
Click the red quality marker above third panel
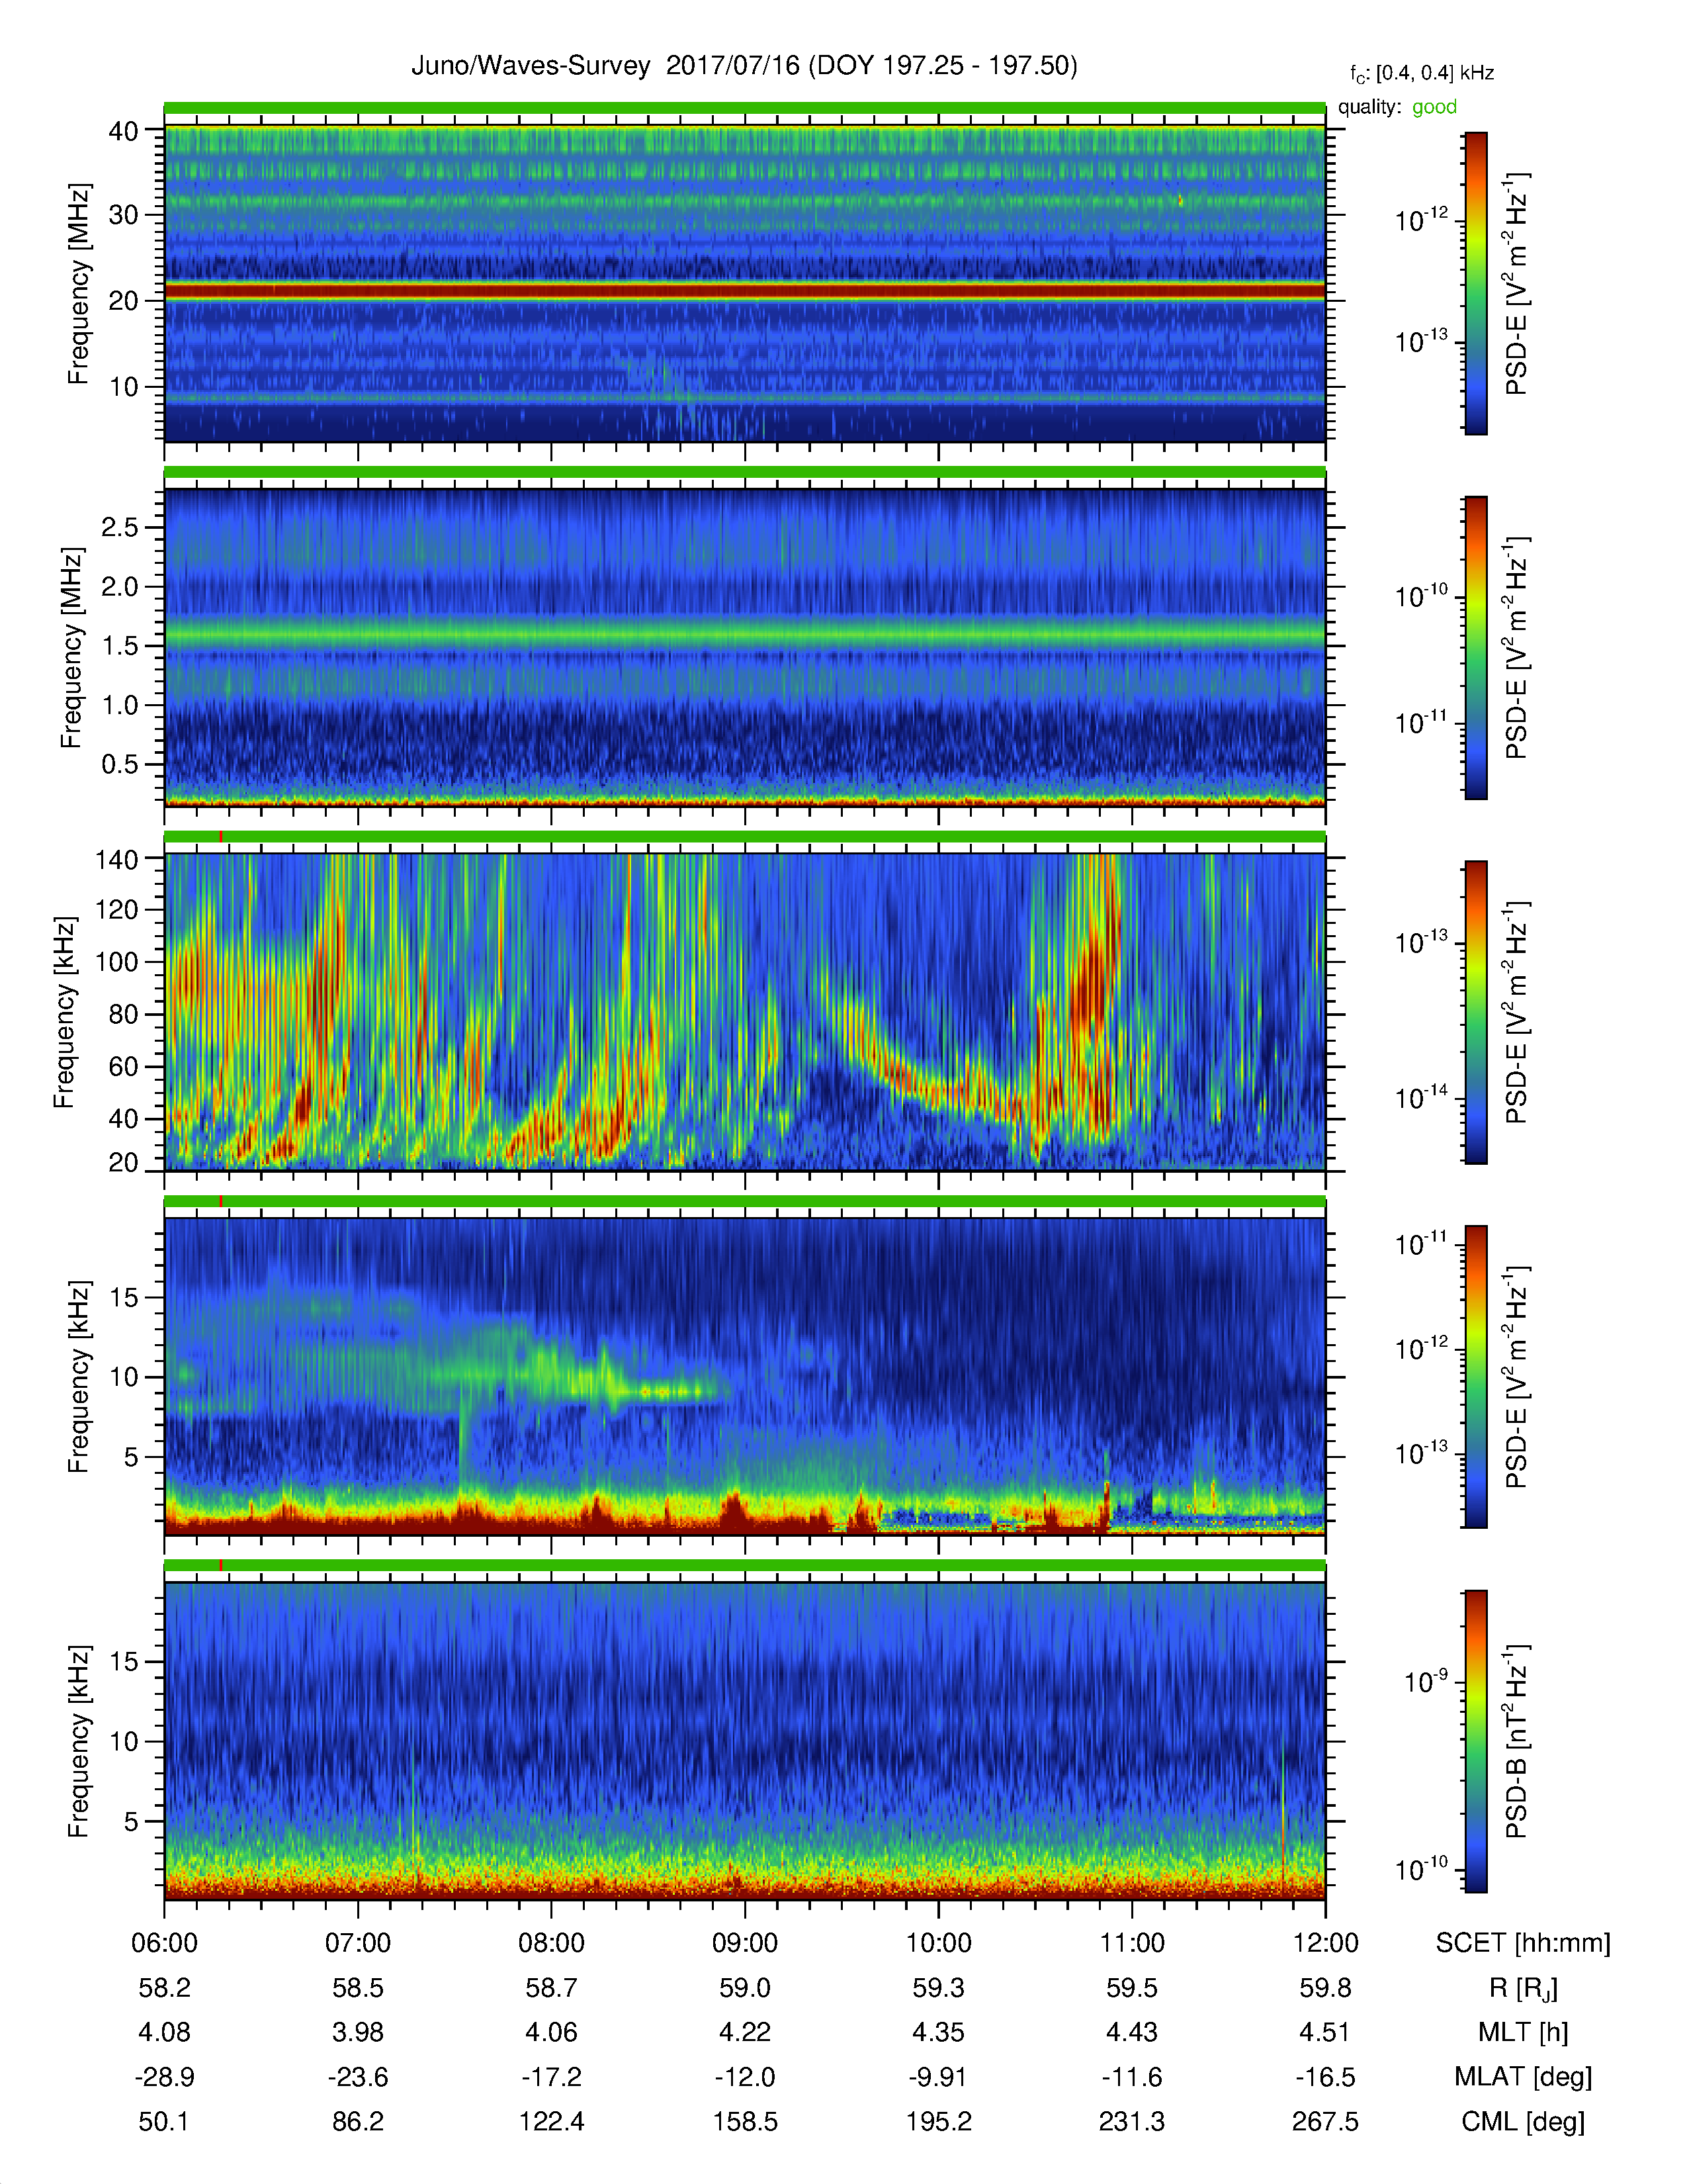click(x=221, y=837)
